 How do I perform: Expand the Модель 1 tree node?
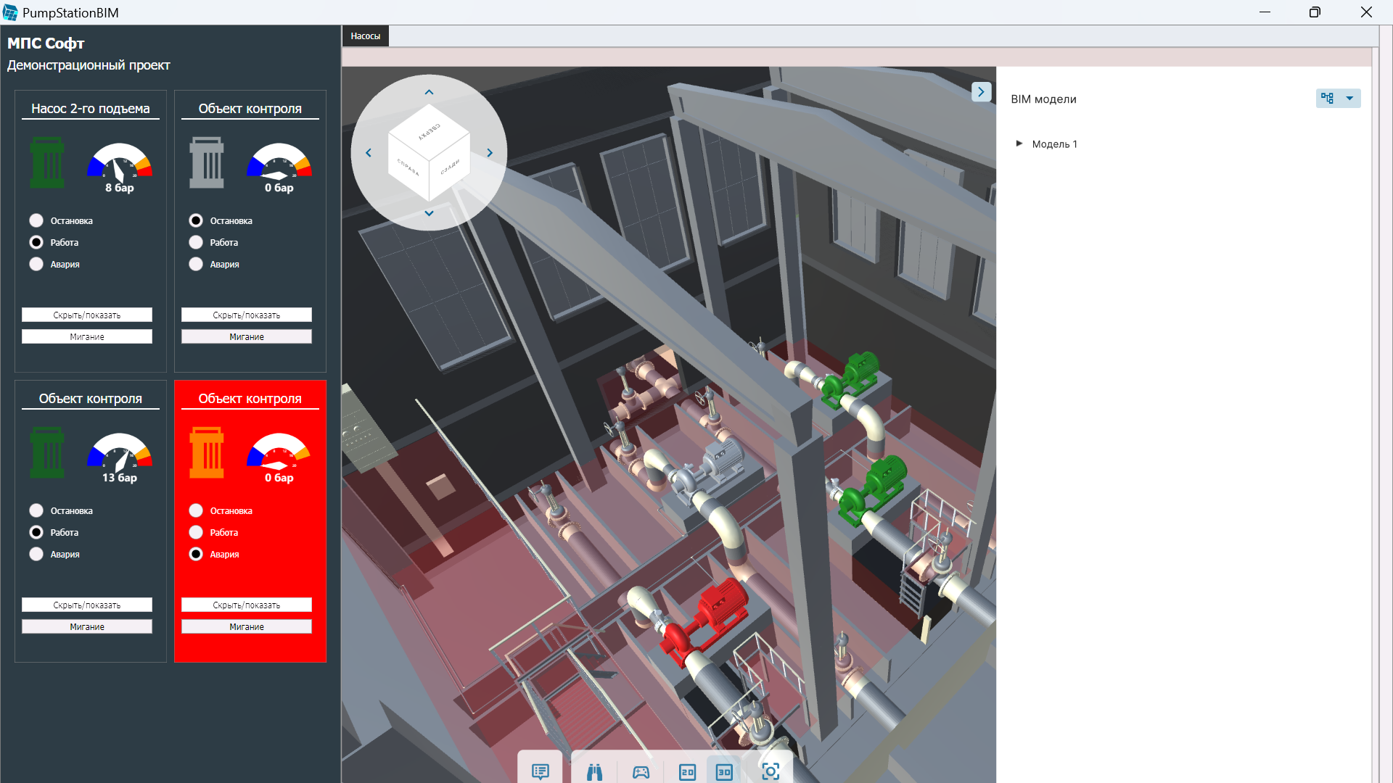pos(1019,144)
